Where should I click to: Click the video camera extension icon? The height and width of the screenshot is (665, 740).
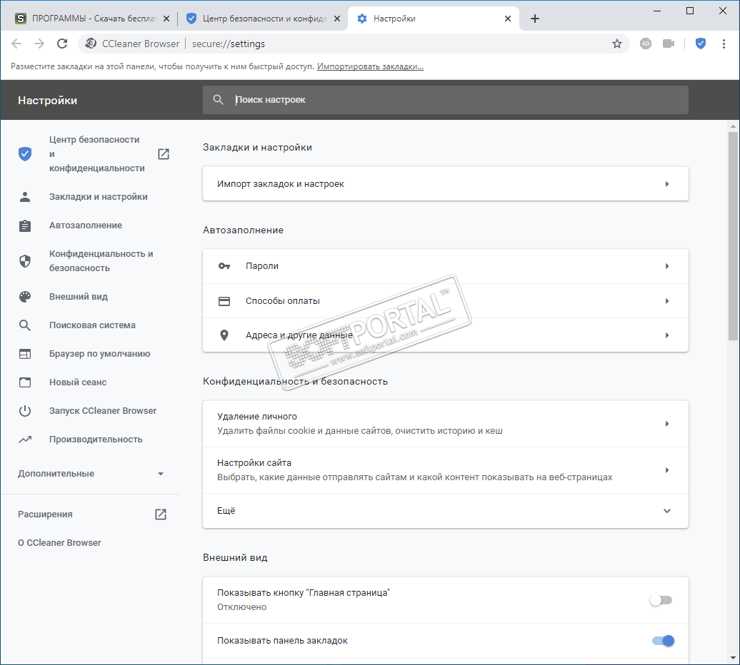(x=669, y=44)
